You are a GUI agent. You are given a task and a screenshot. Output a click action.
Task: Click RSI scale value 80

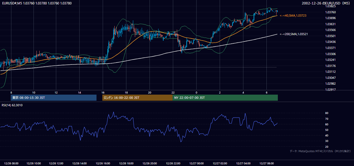click(327, 113)
